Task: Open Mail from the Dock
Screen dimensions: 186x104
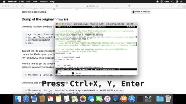Action: click(34, 99)
